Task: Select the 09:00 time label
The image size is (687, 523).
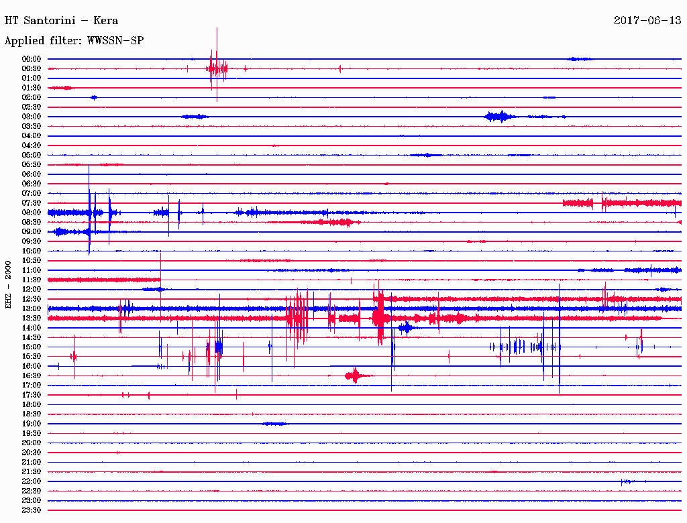Action: pos(32,232)
